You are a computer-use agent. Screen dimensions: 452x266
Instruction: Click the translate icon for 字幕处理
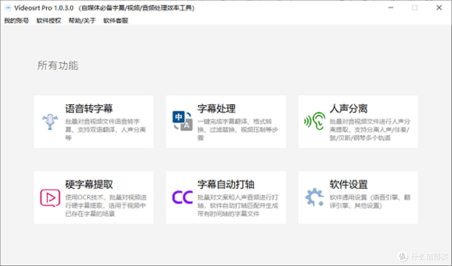point(182,121)
